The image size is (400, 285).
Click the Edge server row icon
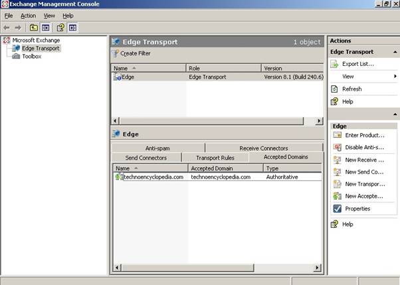coord(118,77)
